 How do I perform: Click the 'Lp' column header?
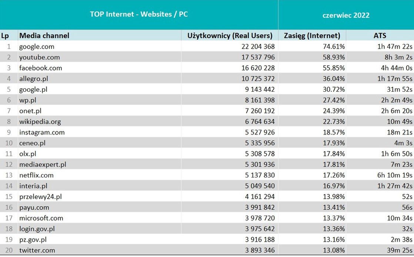5,35
